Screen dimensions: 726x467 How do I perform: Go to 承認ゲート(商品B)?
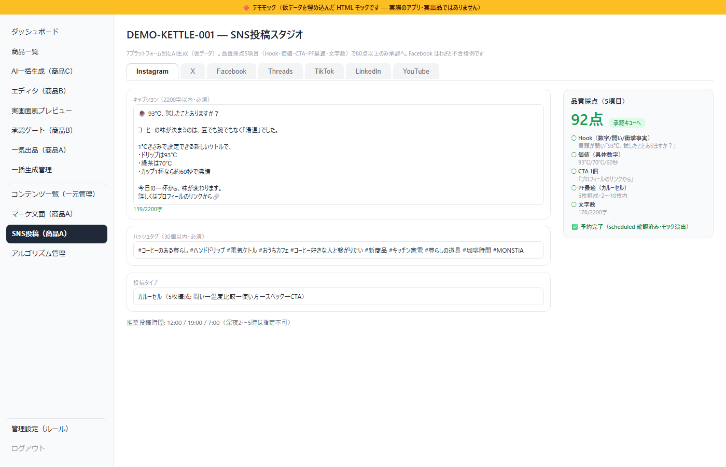click(x=57, y=130)
